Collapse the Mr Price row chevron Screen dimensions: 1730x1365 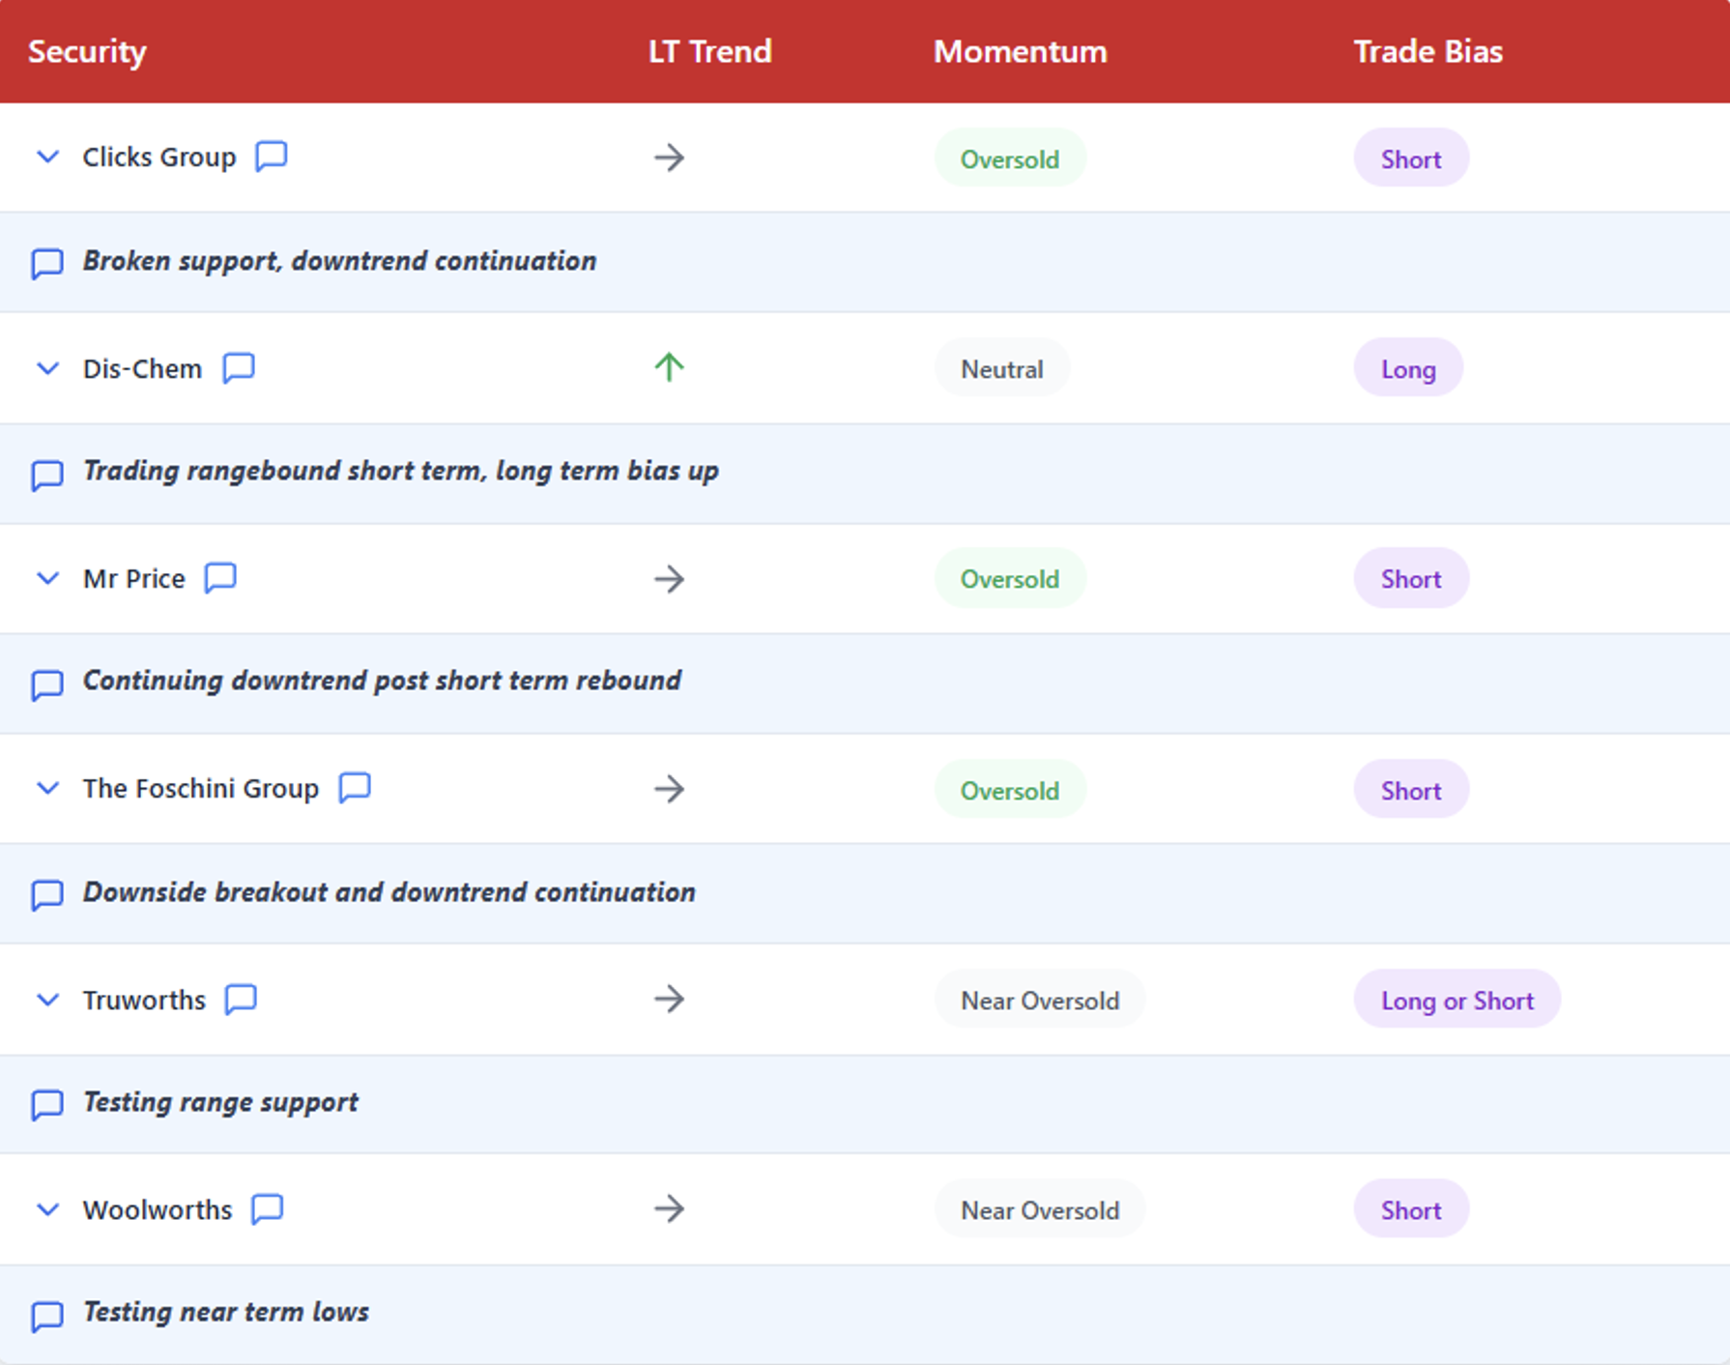(x=47, y=578)
